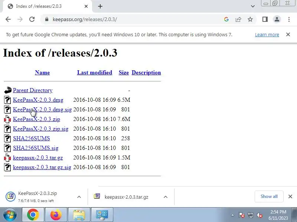Open the Control Panel taskbar icon

102,215
